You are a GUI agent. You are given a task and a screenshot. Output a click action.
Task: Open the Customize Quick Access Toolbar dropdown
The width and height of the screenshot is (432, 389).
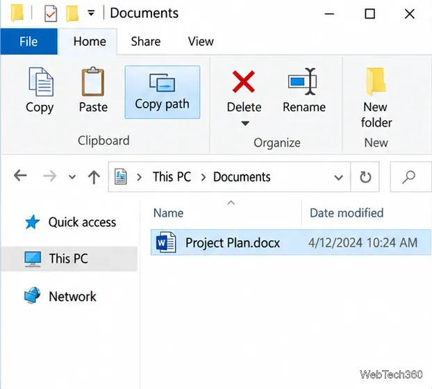[x=91, y=13]
